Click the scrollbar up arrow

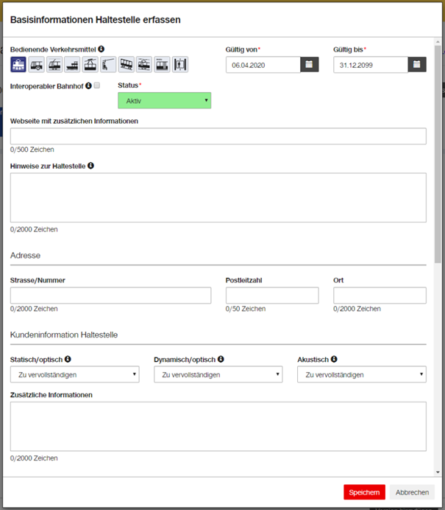[x=438, y=41]
